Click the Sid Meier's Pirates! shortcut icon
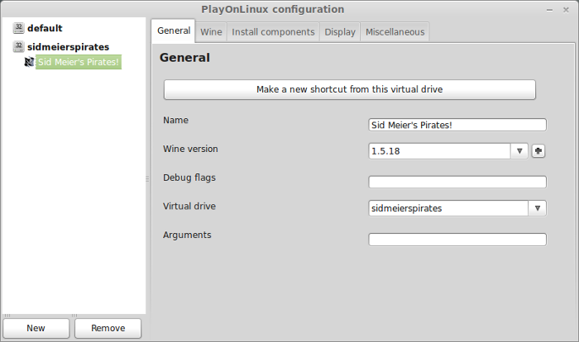 (29, 62)
